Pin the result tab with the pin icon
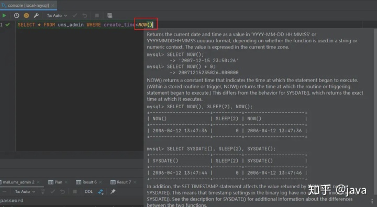This screenshot has height=207, width=377. click(x=113, y=191)
